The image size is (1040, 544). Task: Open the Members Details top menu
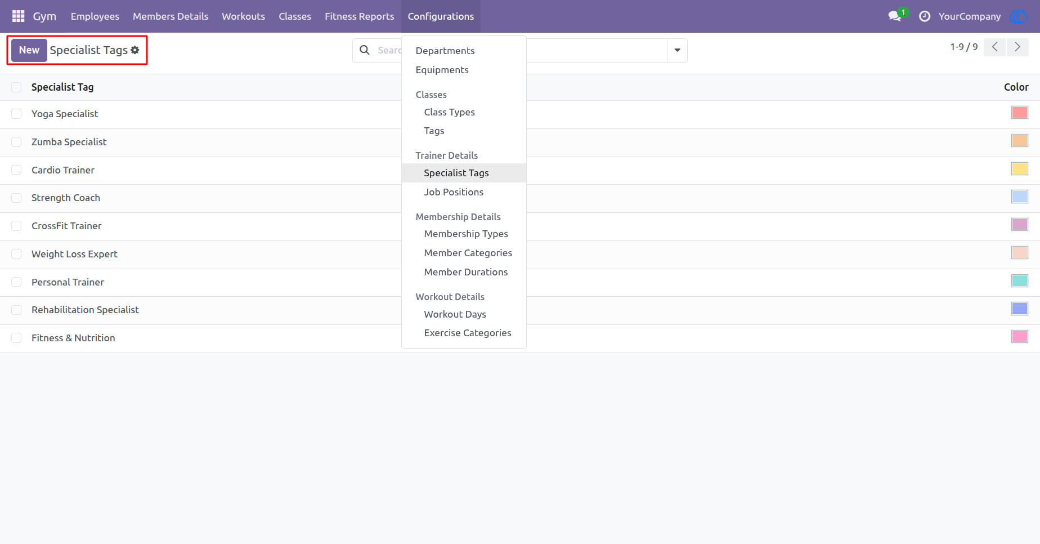point(171,16)
